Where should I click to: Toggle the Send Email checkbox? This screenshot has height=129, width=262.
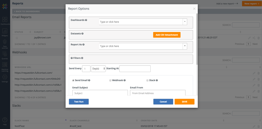pyautogui.click(x=73, y=80)
